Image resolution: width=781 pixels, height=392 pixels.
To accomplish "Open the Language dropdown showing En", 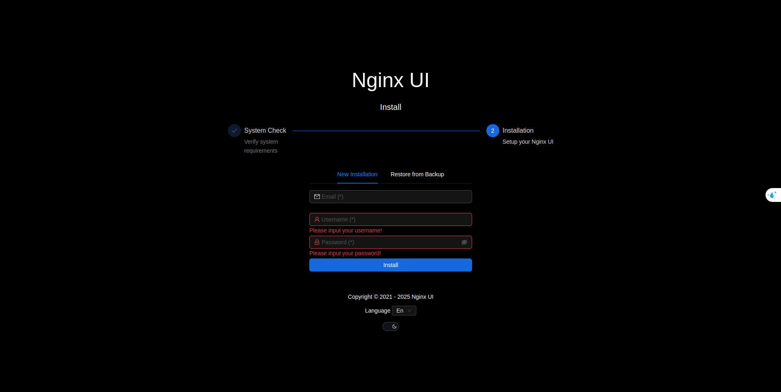I will 404,311.
